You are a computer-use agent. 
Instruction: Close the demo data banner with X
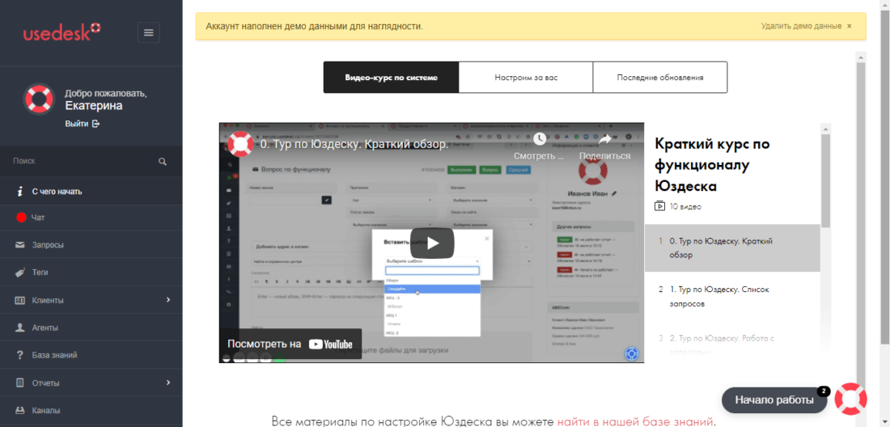(849, 26)
